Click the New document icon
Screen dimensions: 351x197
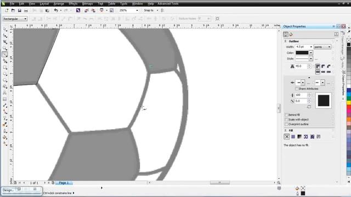[7, 10]
